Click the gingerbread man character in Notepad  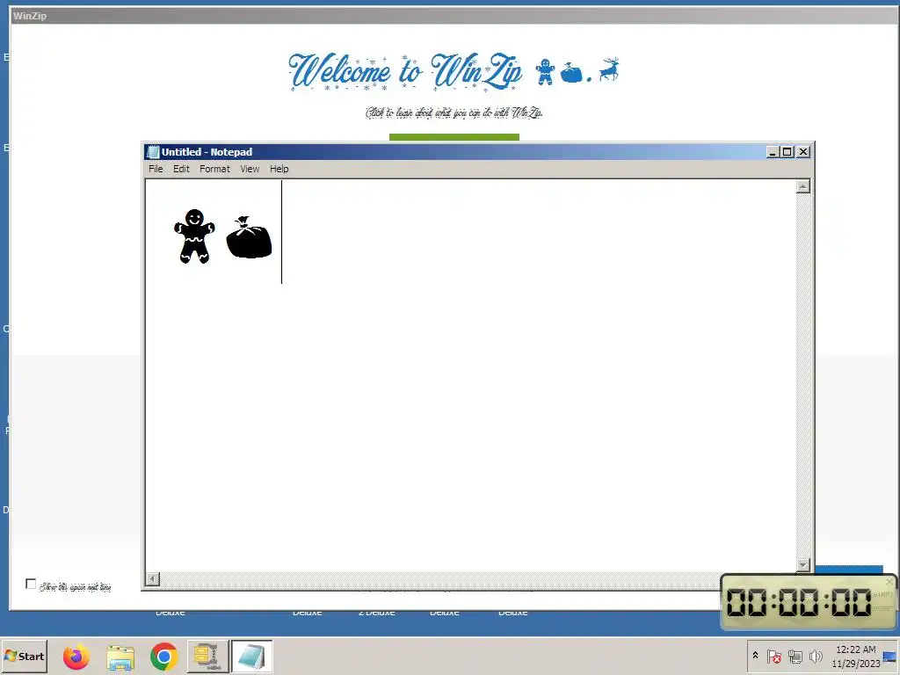pyautogui.click(x=194, y=236)
